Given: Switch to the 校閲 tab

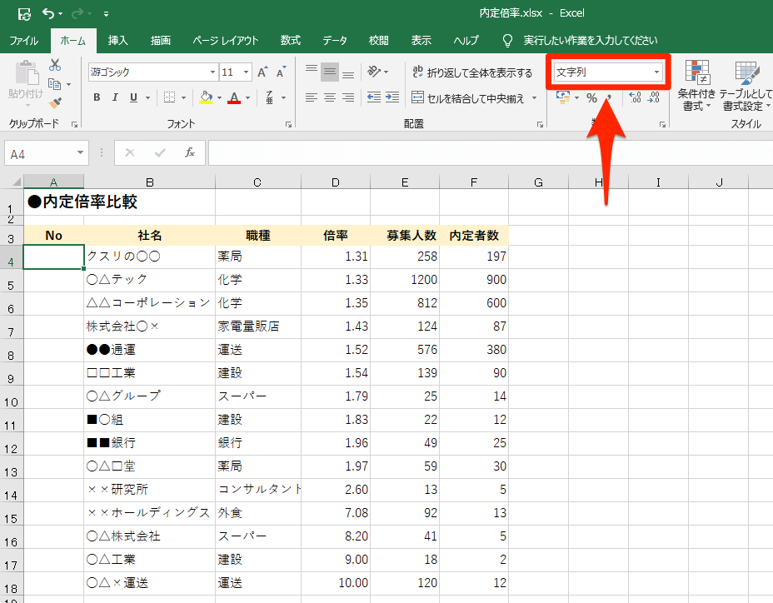Looking at the screenshot, I should click(379, 41).
